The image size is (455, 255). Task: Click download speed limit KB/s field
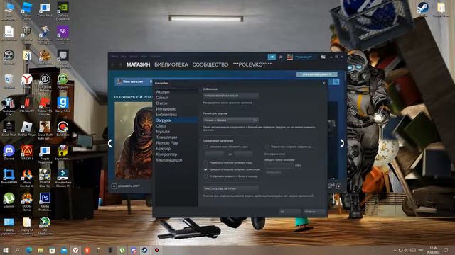[279, 166]
